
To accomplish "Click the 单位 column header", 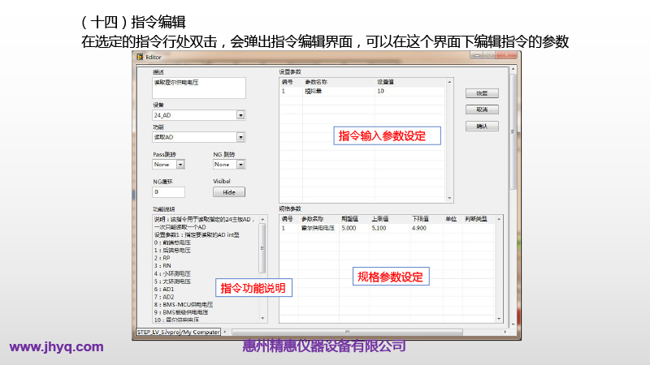I will [451, 219].
